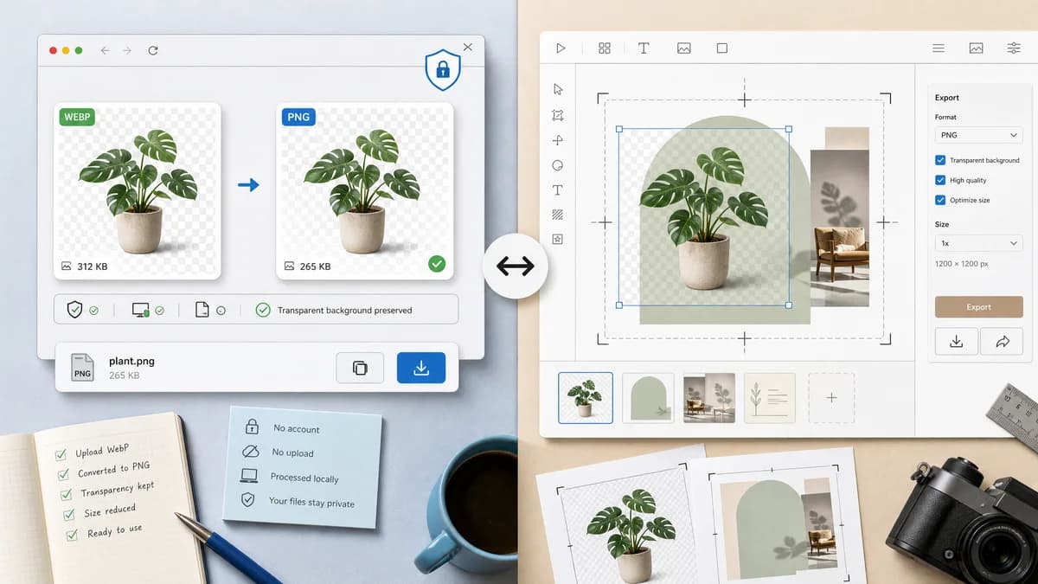The image size is (1038, 584).
Task: Click the forward arrow in converter window
Action: click(x=127, y=51)
